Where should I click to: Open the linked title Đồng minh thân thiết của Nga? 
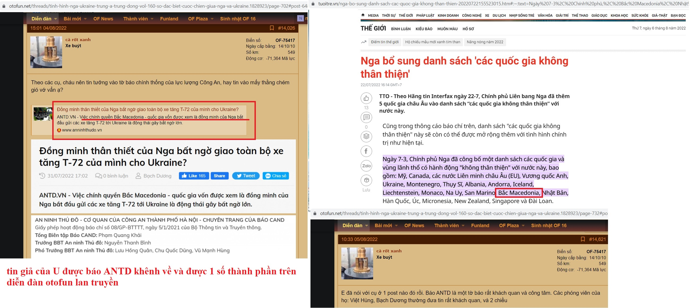pyautogui.click(x=147, y=110)
